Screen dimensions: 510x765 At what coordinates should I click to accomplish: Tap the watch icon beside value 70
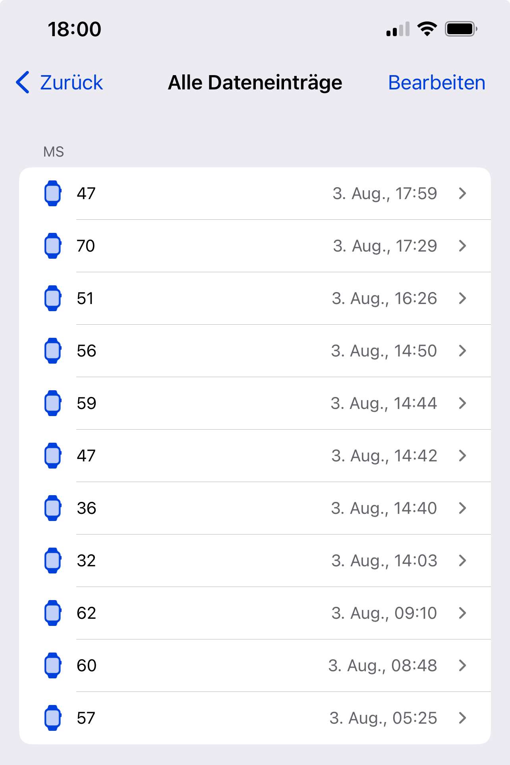click(52, 246)
